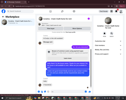
Task: Click the Search Facebook field
Action: pyautogui.click(x=20, y=11)
